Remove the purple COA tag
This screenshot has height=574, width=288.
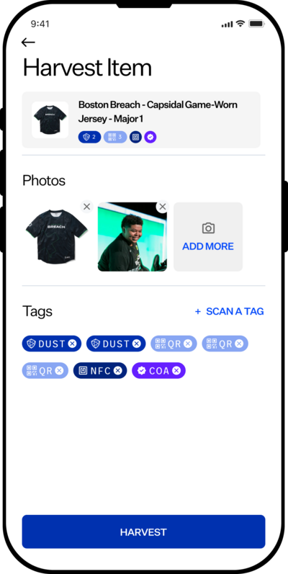[176, 371]
